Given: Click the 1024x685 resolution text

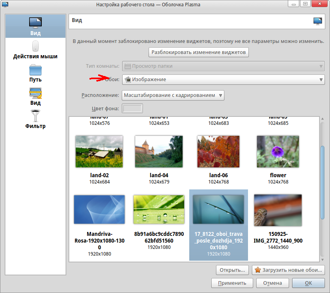Looking at the screenshot, I should coord(278,123).
